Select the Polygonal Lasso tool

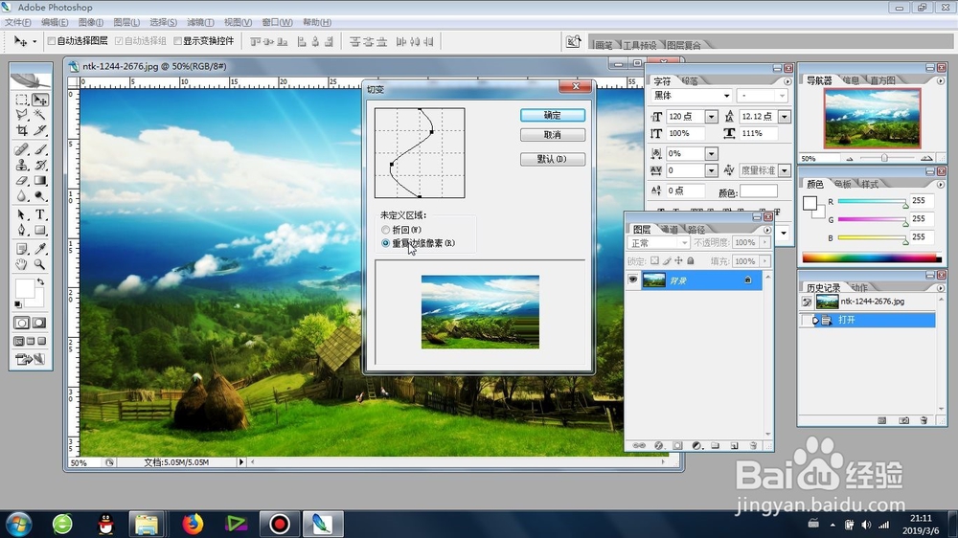22,115
